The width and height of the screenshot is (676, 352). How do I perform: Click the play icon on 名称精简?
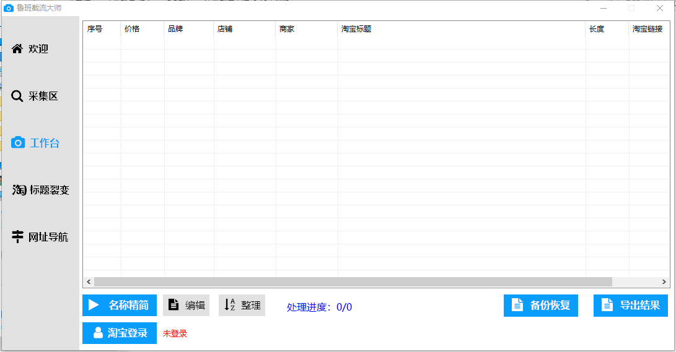pyautogui.click(x=94, y=305)
